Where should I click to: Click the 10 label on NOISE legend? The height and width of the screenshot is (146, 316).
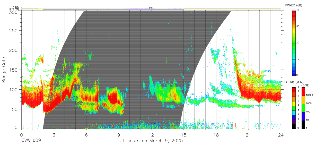308,120
